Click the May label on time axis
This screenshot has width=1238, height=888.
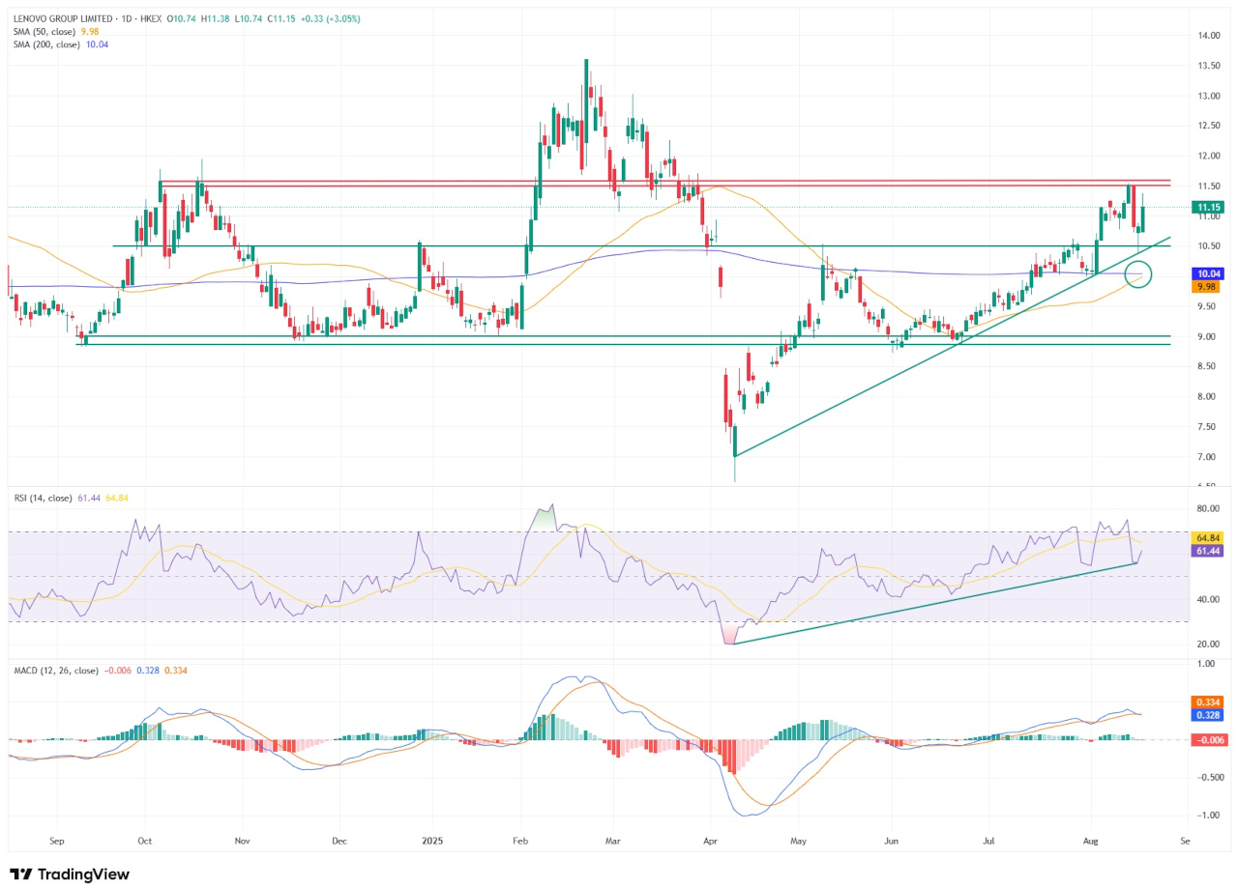pyautogui.click(x=798, y=843)
